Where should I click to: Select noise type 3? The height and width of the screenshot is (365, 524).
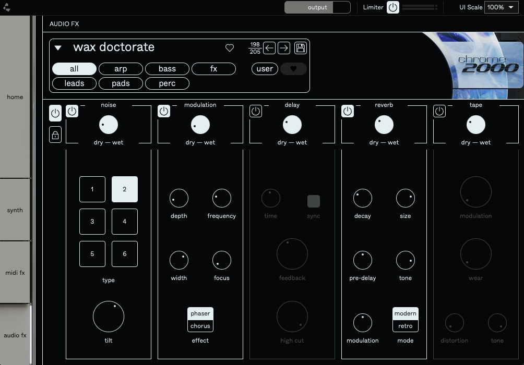(92, 222)
